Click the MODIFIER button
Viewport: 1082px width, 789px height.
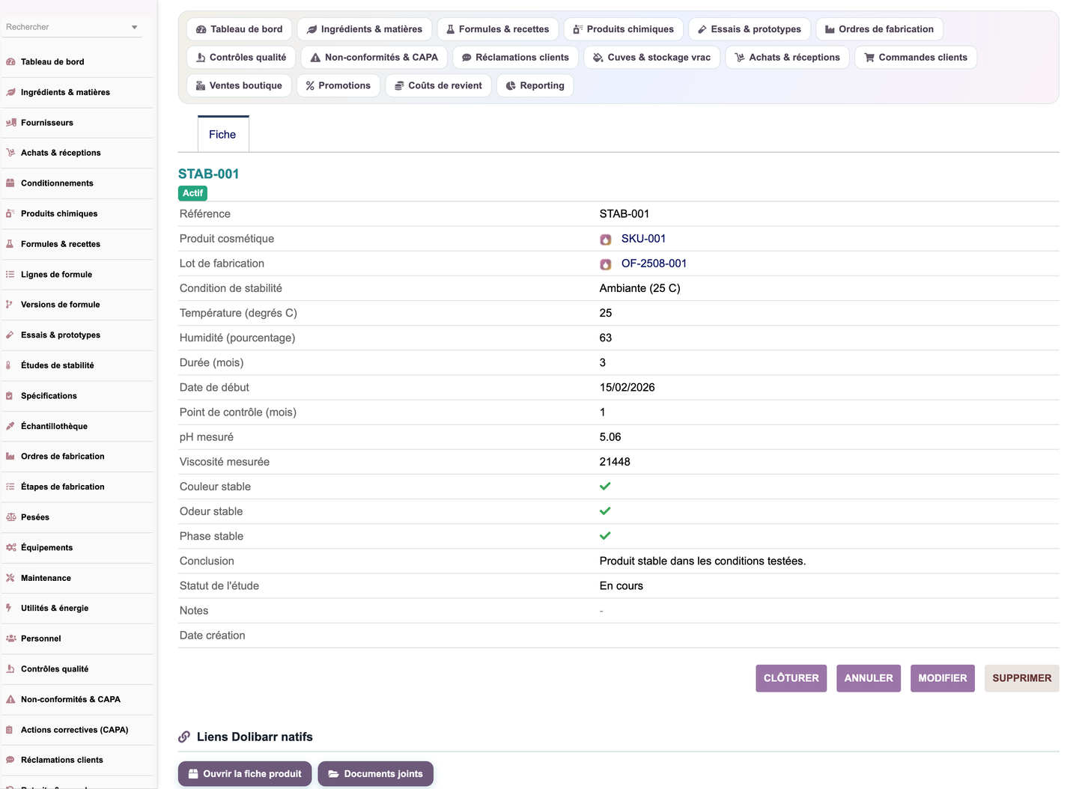[943, 678]
